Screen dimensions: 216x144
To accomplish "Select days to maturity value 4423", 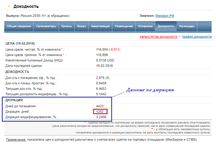I will tap(100, 106).
